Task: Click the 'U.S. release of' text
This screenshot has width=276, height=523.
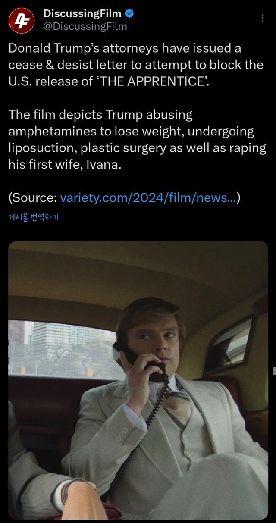Action: click(x=50, y=81)
